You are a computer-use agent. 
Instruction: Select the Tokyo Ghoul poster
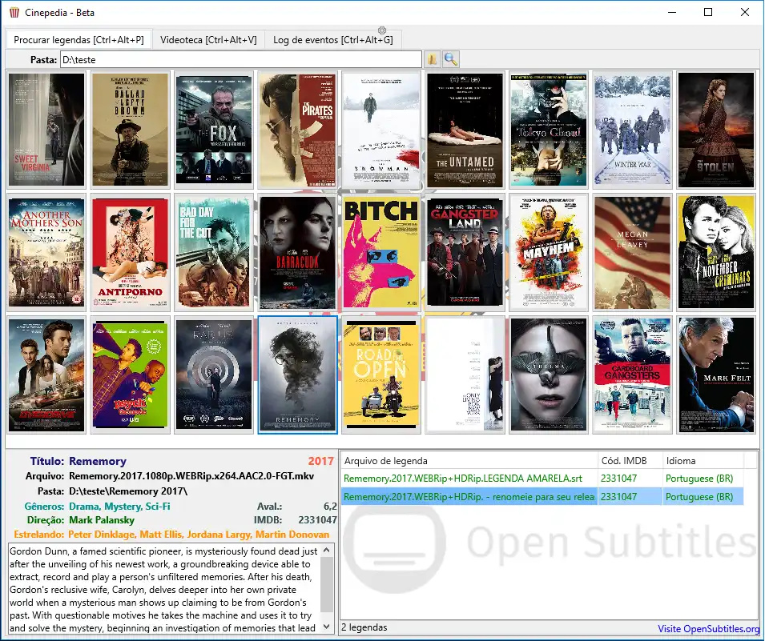click(x=549, y=130)
